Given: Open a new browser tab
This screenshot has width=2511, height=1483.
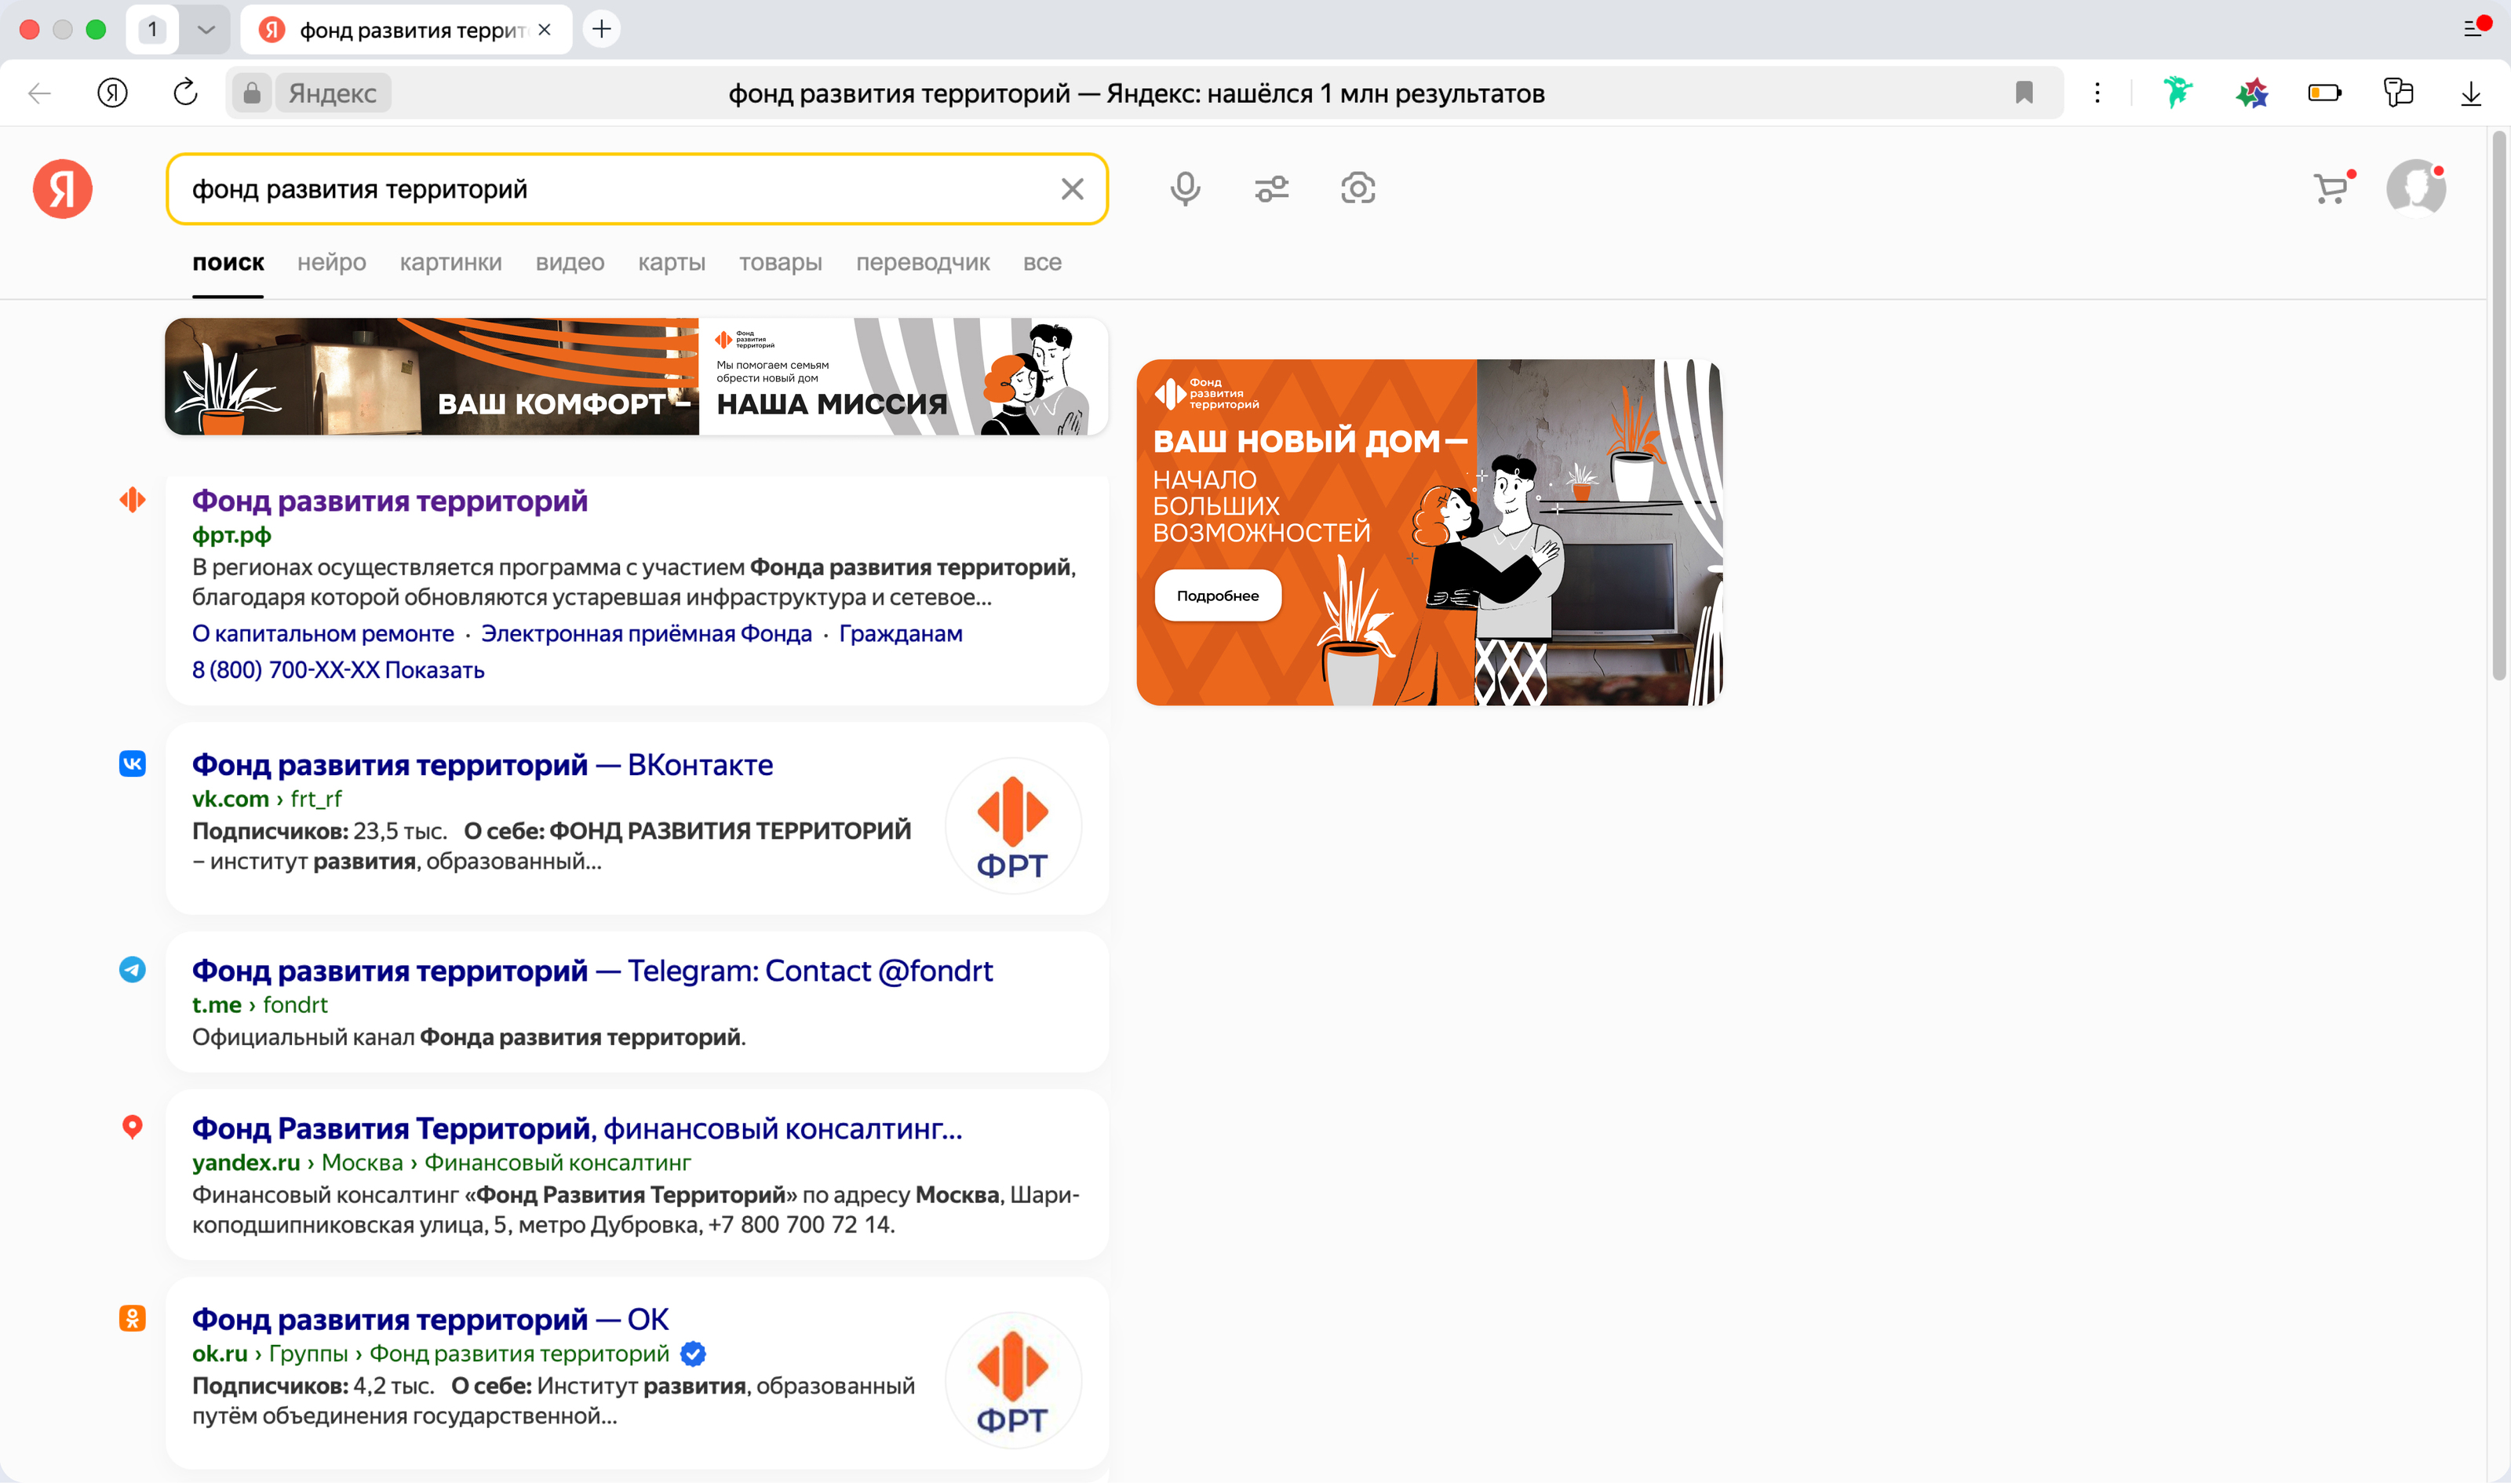Looking at the screenshot, I should [602, 29].
